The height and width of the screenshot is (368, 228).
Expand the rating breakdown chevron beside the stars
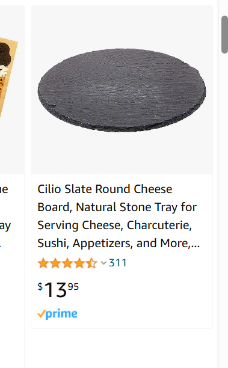coord(103,263)
